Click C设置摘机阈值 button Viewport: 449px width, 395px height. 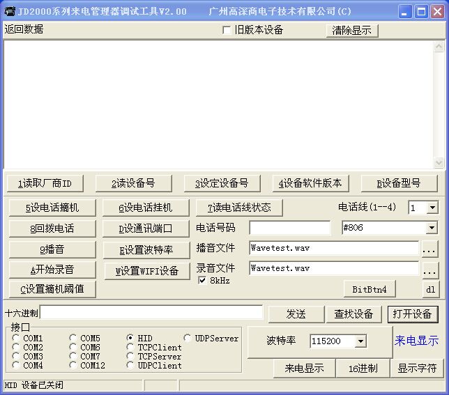tap(52, 289)
